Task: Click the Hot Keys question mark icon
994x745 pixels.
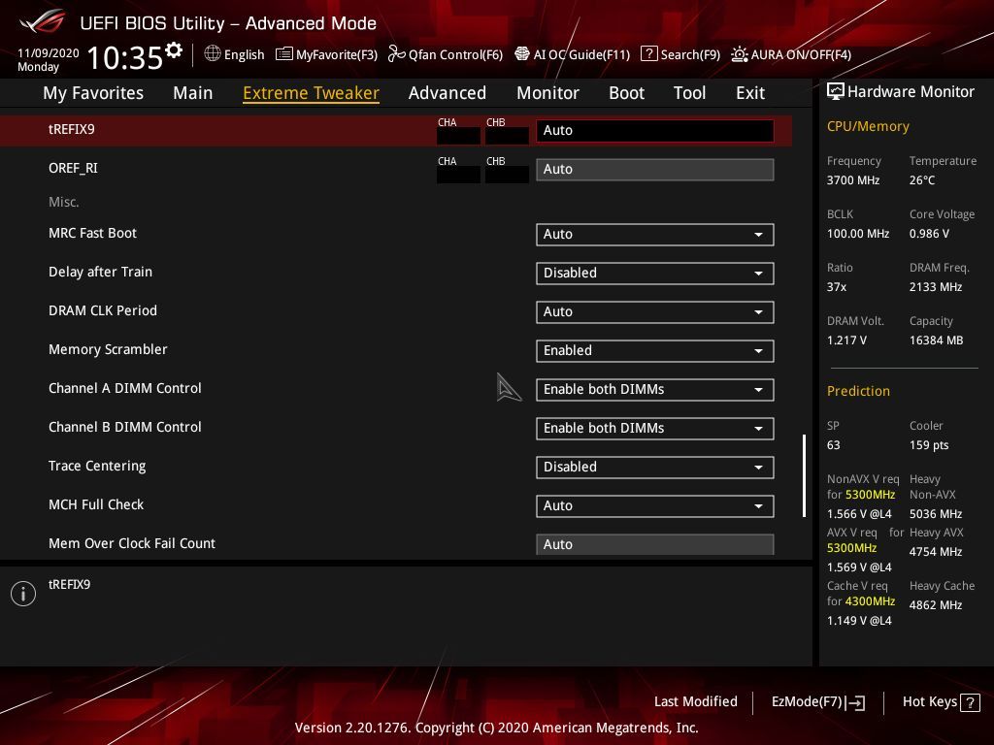Action: coord(970,702)
